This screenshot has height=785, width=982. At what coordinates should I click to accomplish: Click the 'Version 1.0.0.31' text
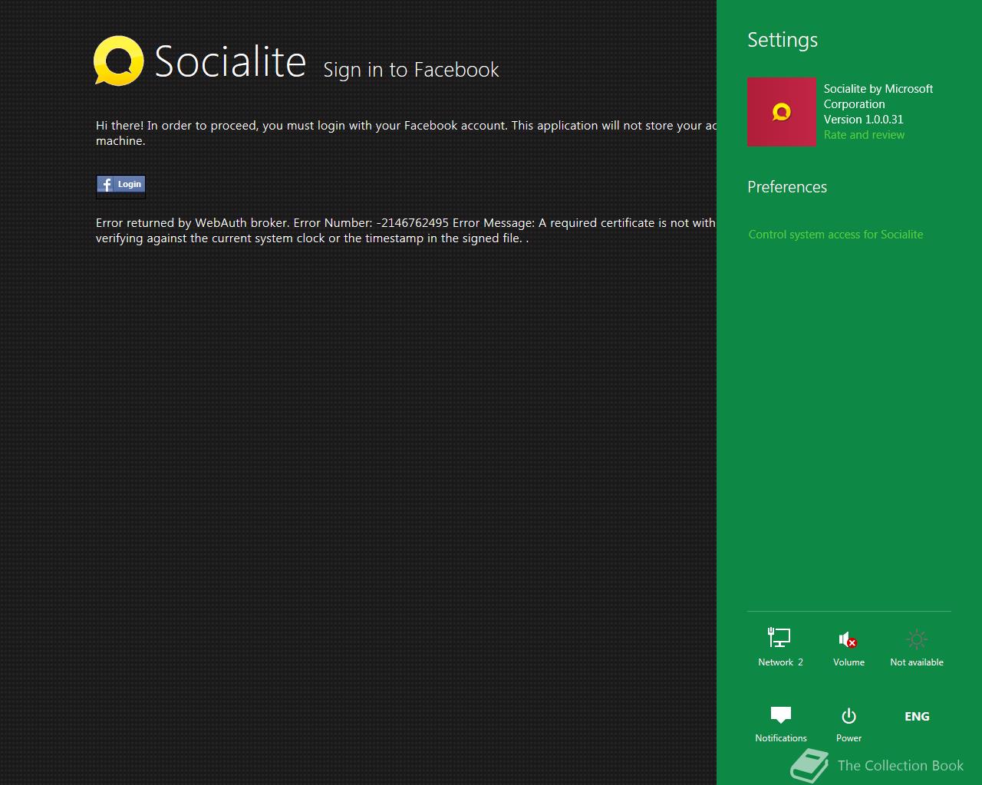[863, 120]
